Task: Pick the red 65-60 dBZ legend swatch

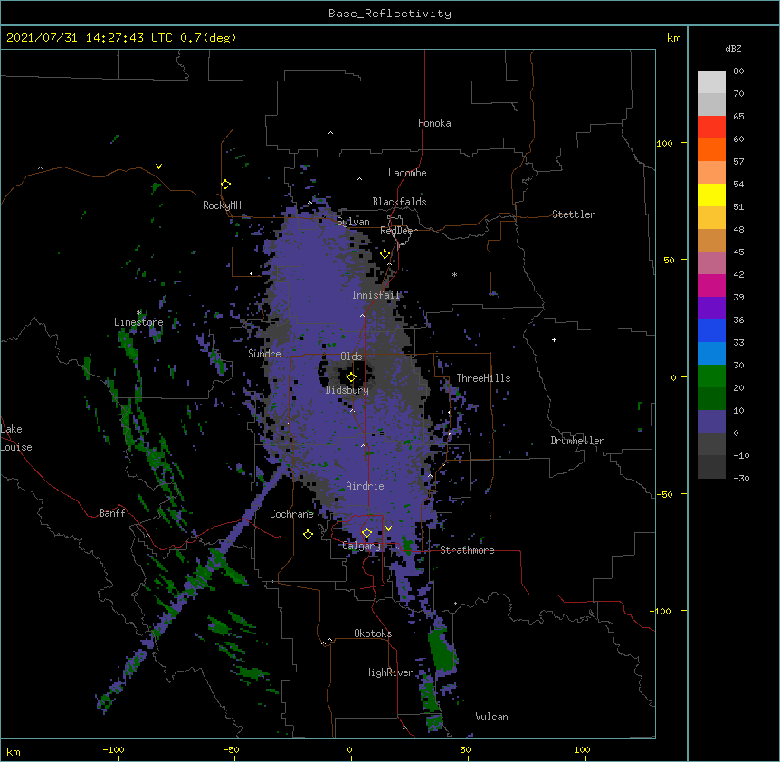Action: click(x=711, y=128)
